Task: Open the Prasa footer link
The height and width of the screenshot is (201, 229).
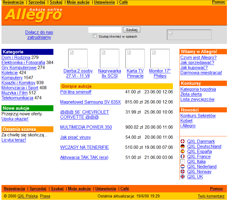Action: click(45, 196)
